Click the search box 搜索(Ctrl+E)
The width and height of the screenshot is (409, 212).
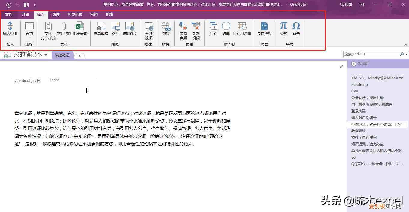(x=372, y=54)
